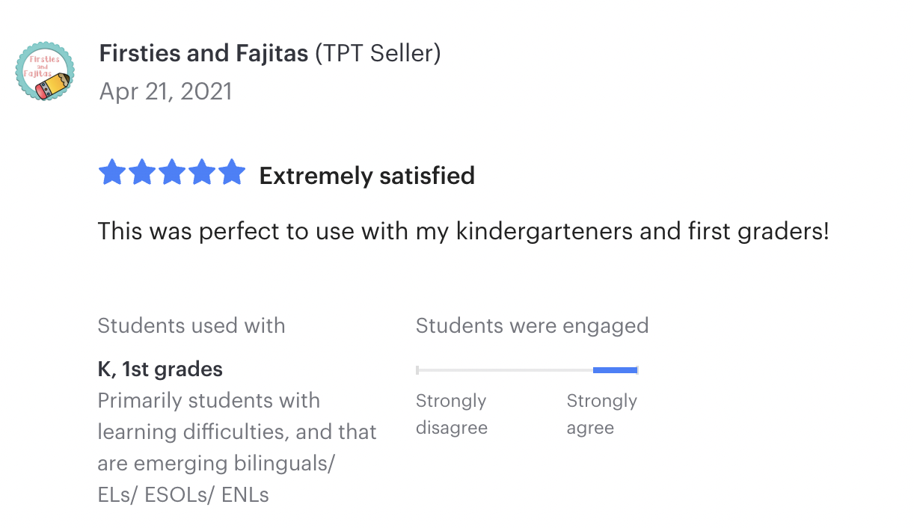The width and height of the screenshot is (914, 528).
Task: Click the Firsties and Fajitas profile avatar
Action: coord(46,72)
